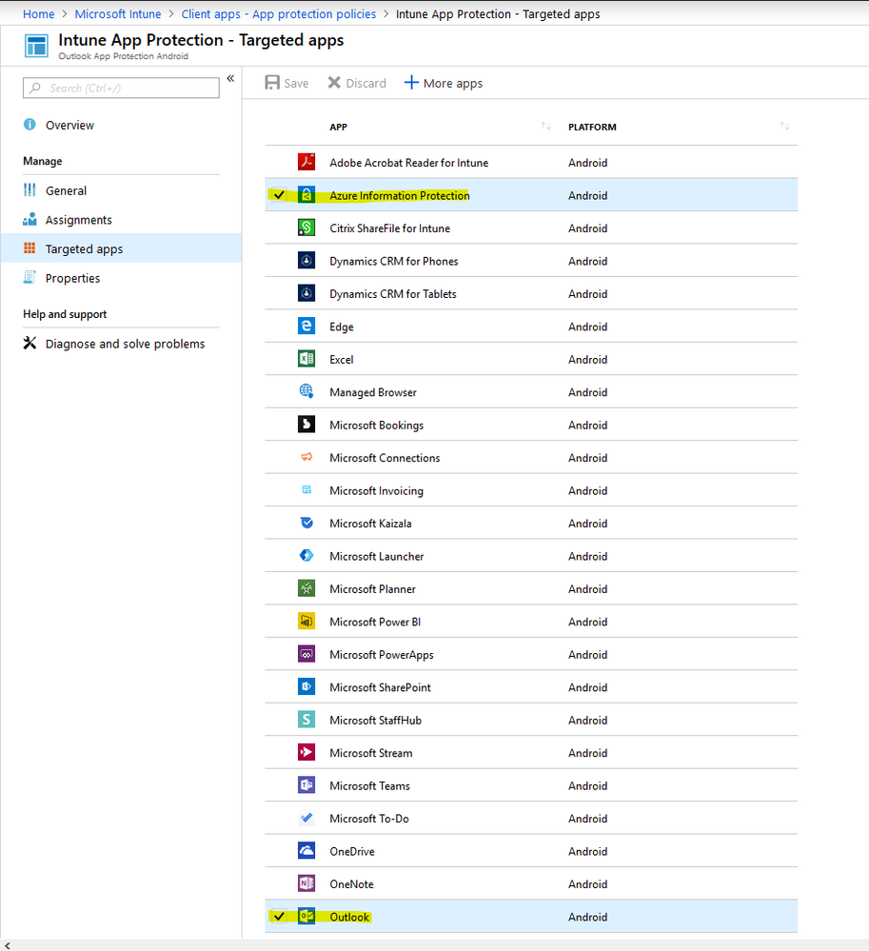The image size is (869, 951).
Task: Click the Save button
Action: click(x=286, y=83)
